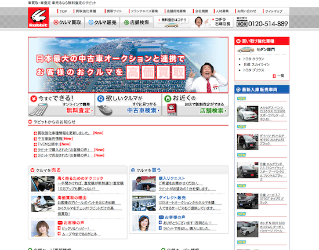
Task: Select the クルマ買取 tab
Action: (x=67, y=22)
